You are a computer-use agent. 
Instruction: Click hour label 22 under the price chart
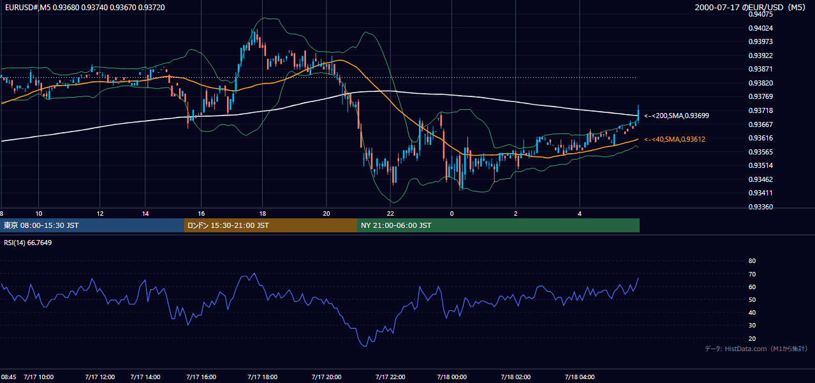click(390, 213)
